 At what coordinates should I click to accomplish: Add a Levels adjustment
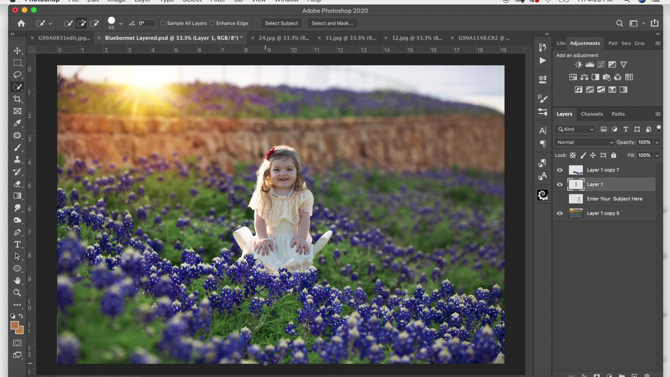point(589,65)
